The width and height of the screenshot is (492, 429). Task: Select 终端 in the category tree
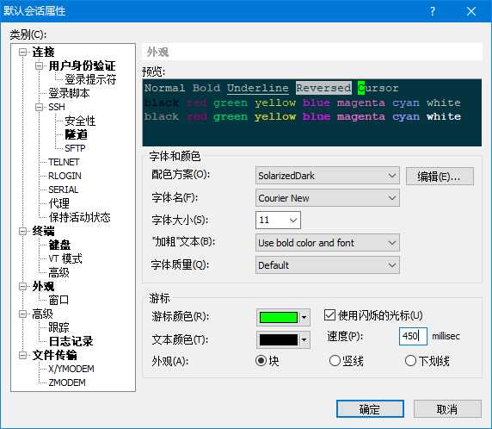coord(43,232)
